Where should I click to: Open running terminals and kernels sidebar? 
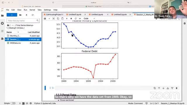pos(2,23)
